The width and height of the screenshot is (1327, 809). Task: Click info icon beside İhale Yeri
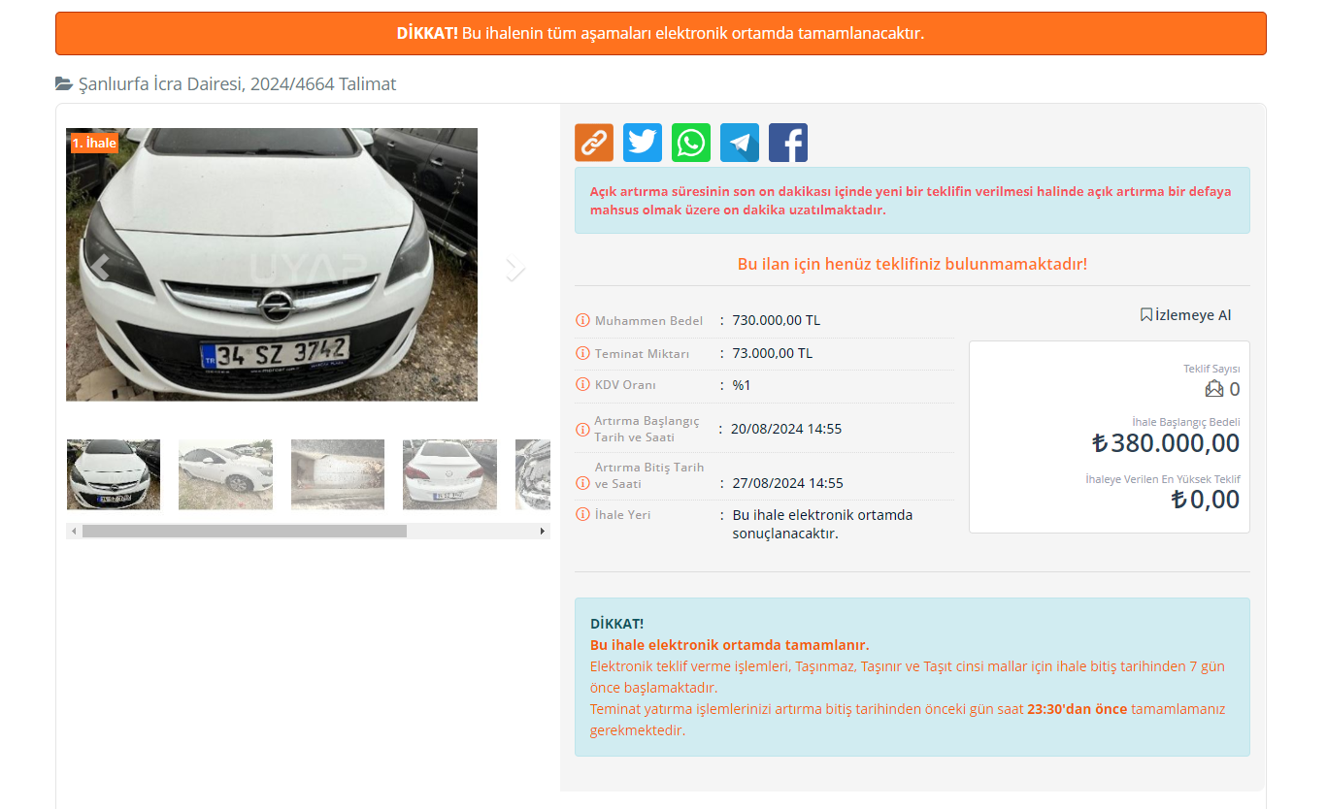[582, 514]
